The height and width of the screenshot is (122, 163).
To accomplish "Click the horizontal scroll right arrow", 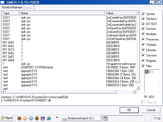I will point(134,91).
